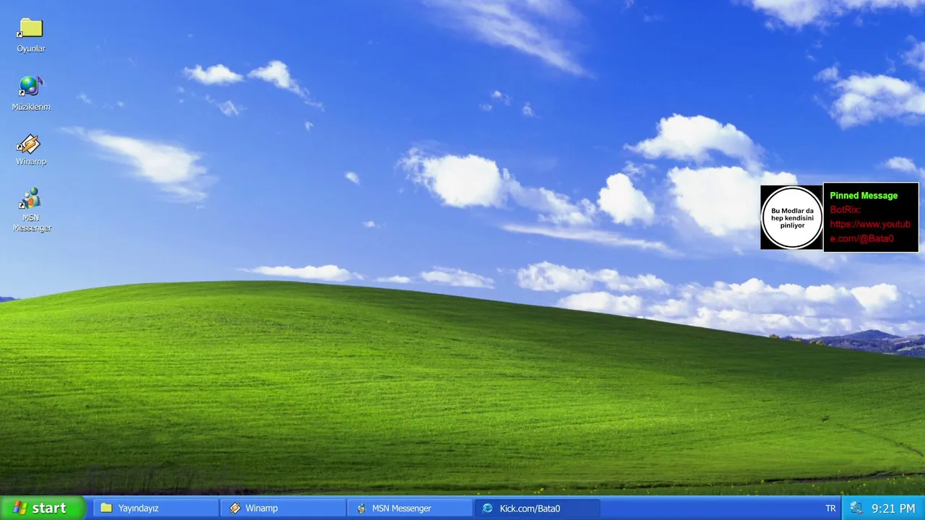This screenshot has height=520, width=925.
Task: Click the "Pinned Message" heading
Action: click(864, 196)
